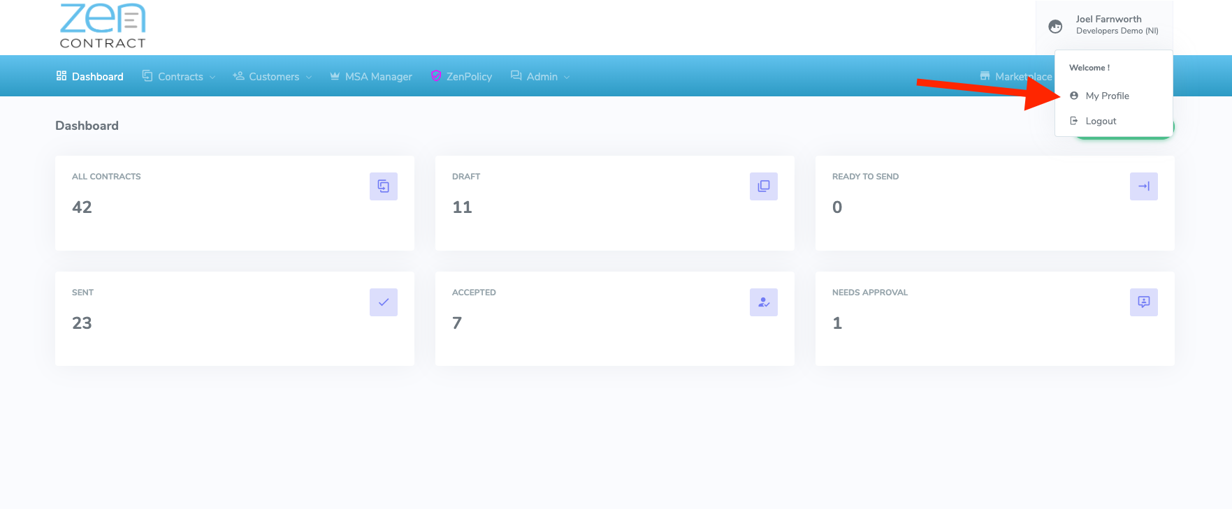This screenshot has width=1232, height=509.
Task: Expand the Admin dropdown menu
Action: click(x=542, y=77)
